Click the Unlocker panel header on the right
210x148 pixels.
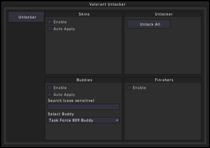click(164, 14)
